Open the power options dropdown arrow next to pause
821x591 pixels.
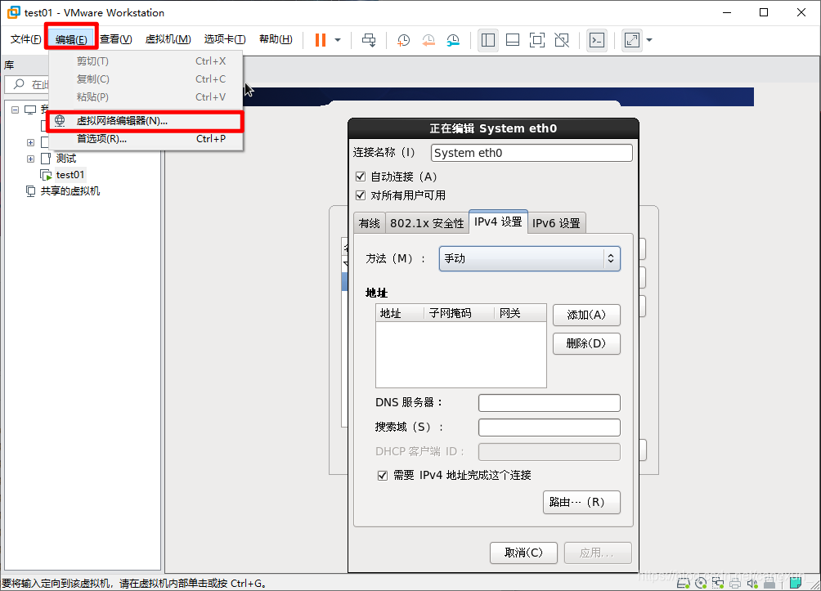point(338,40)
